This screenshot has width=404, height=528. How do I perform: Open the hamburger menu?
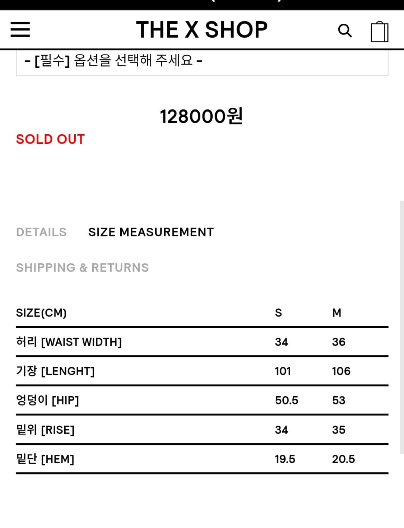coord(20,29)
